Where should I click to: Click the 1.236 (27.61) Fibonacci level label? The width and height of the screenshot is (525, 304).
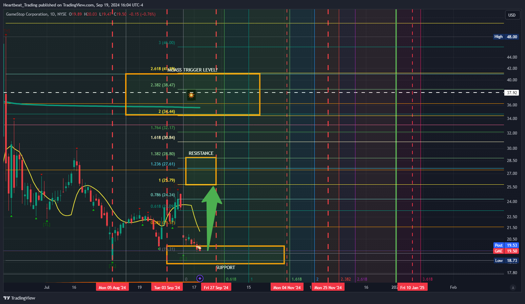(163, 164)
